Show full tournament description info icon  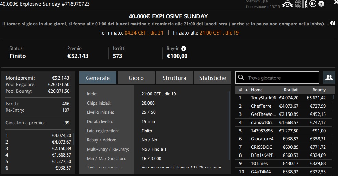333,23
